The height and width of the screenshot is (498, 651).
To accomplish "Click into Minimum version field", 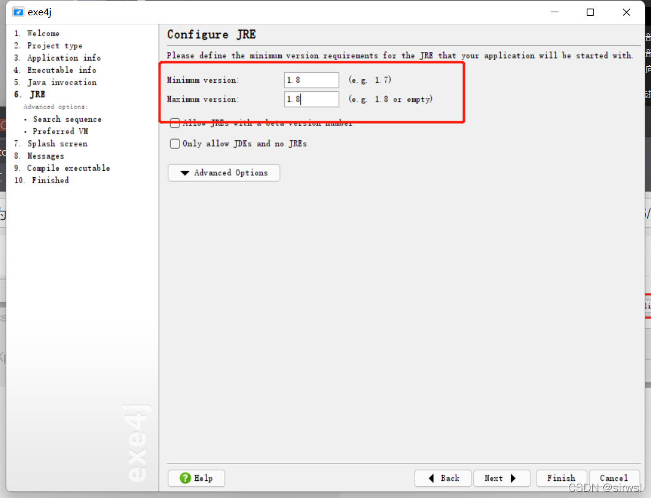I will click(x=311, y=80).
